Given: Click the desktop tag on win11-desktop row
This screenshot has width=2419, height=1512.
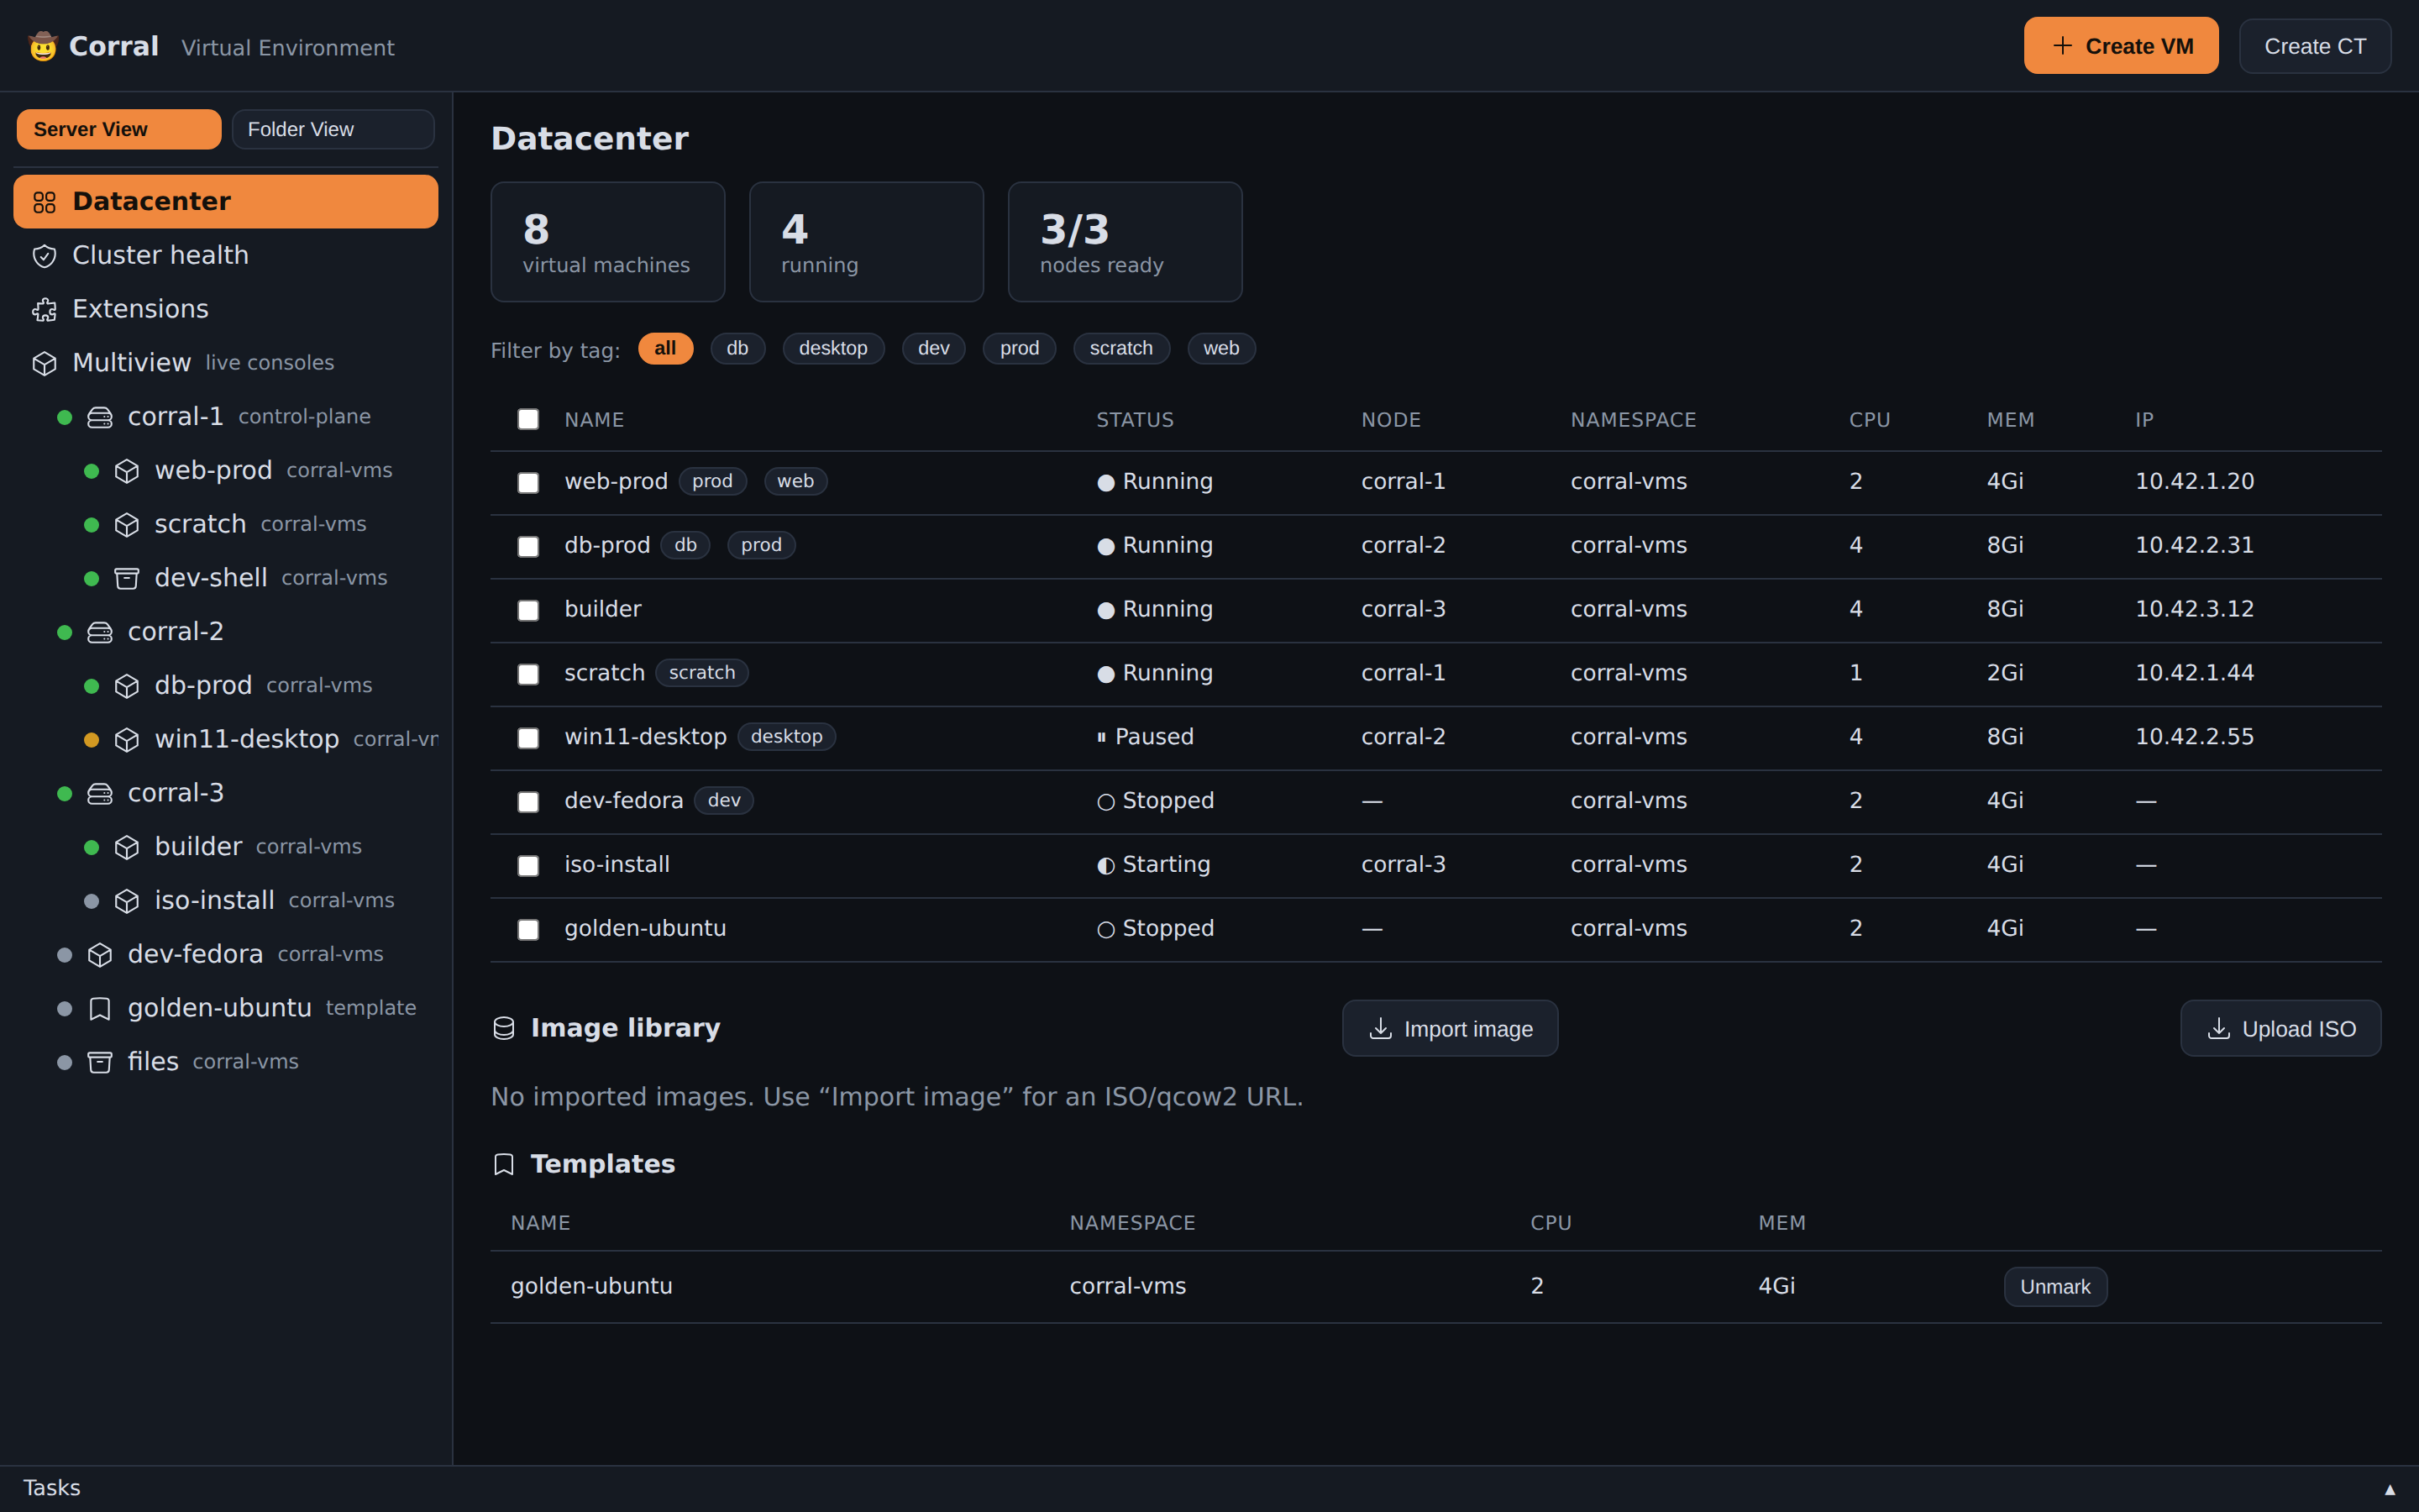Looking at the screenshot, I should (x=787, y=737).
